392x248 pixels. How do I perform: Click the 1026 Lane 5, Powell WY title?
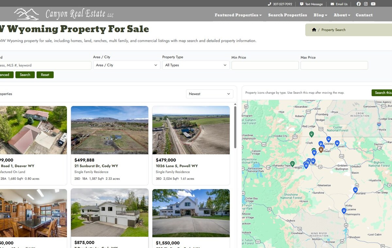[177, 166]
